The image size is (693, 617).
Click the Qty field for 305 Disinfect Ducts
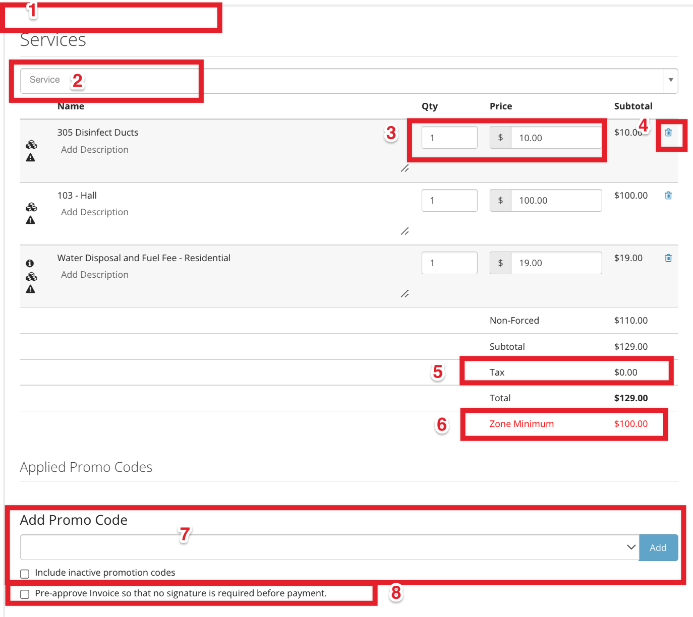pyautogui.click(x=449, y=138)
